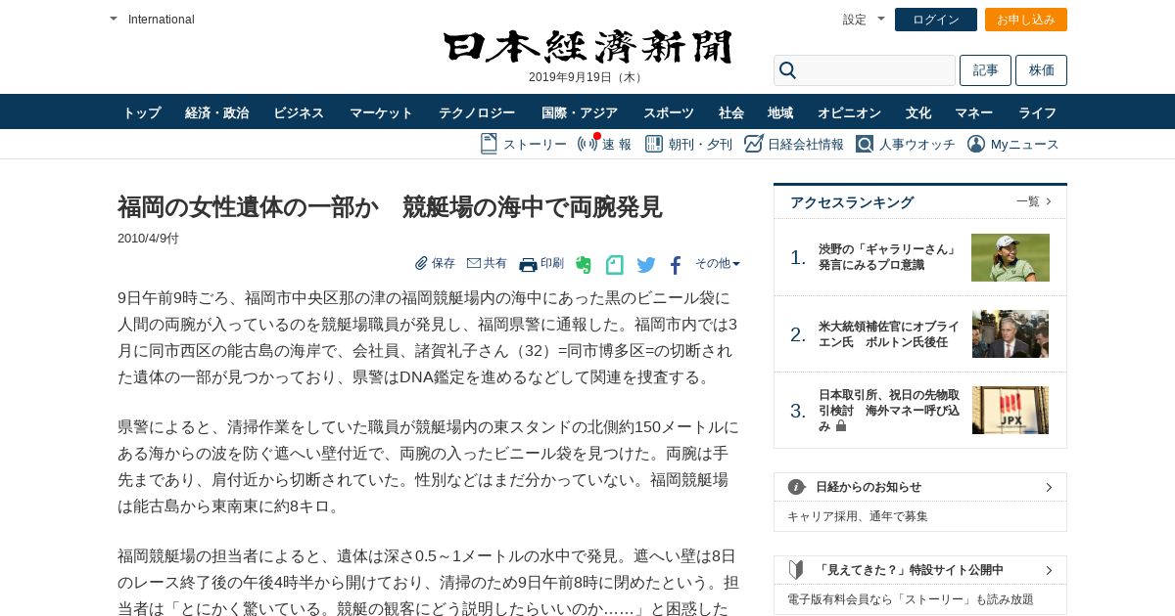Print article with 印刷 printer icon
This screenshot has height=616, width=1175.
[528, 264]
